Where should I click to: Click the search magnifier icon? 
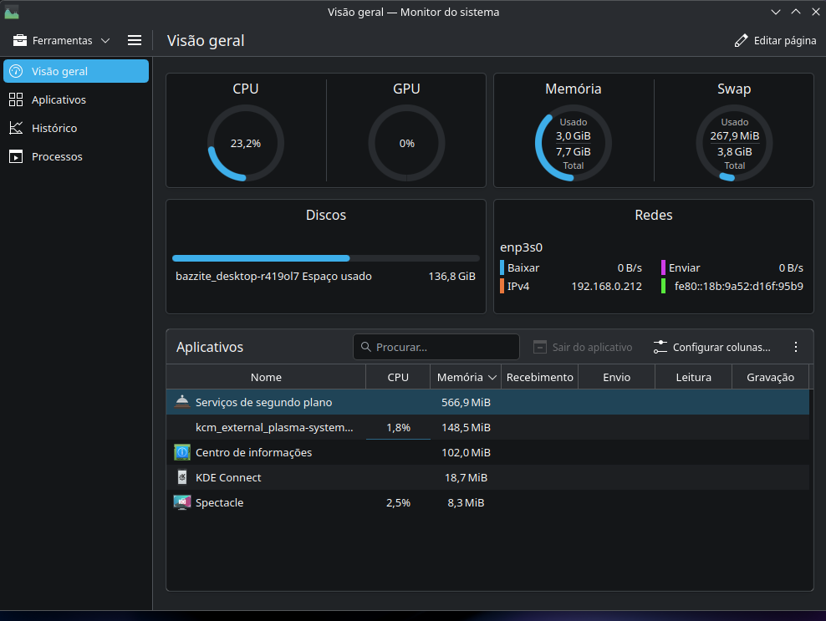point(365,347)
